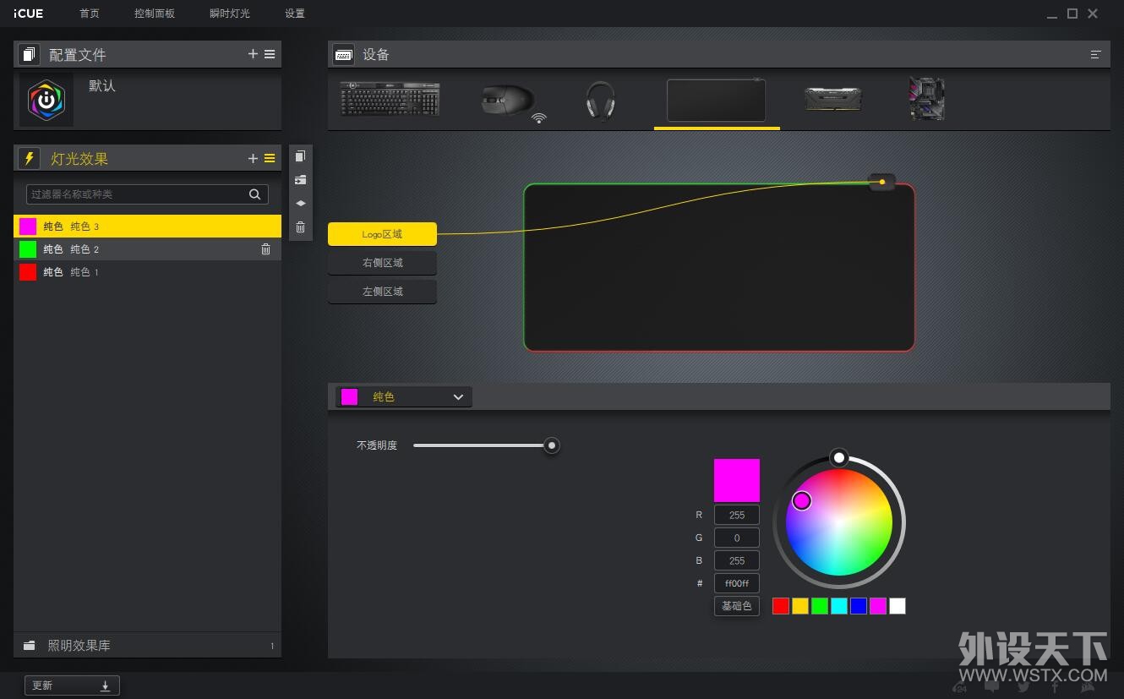
Task: Click the hex color field ff00ff
Action: [x=737, y=583]
